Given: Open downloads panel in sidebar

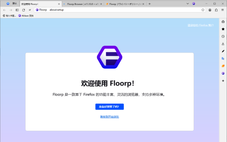Looking at the screenshot, I should 223,44.
